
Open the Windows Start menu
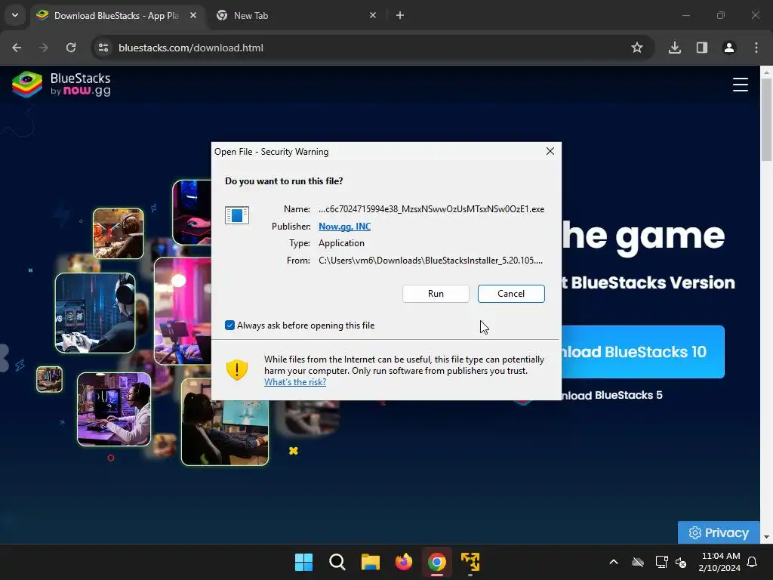click(303, 562)
